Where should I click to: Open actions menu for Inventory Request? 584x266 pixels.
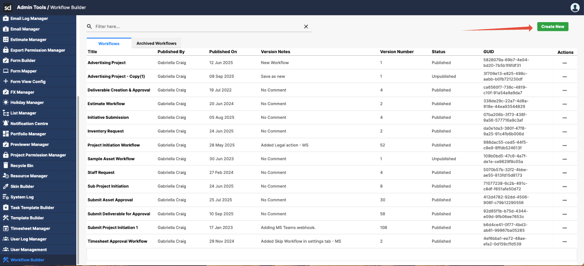point(564,131)
